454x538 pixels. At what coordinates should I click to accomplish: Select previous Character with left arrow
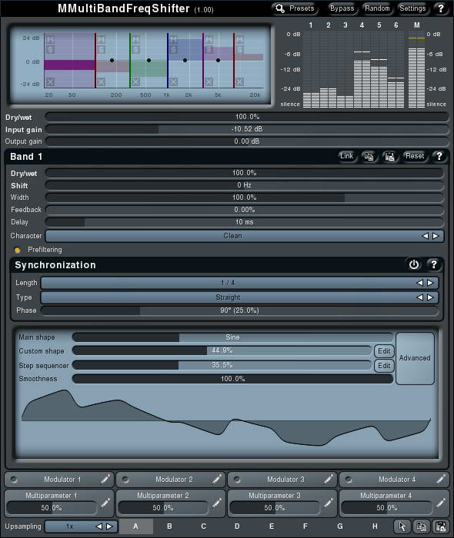click(426, 236)
